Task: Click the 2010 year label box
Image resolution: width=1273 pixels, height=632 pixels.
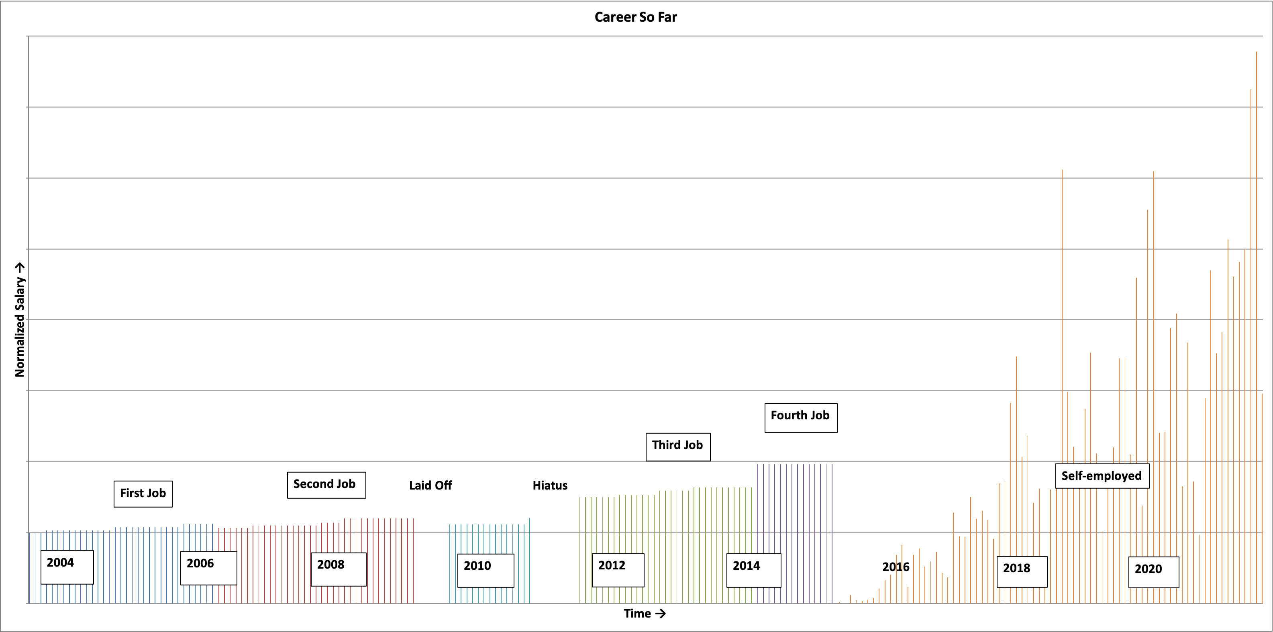Action: click(x=485, y=570)
